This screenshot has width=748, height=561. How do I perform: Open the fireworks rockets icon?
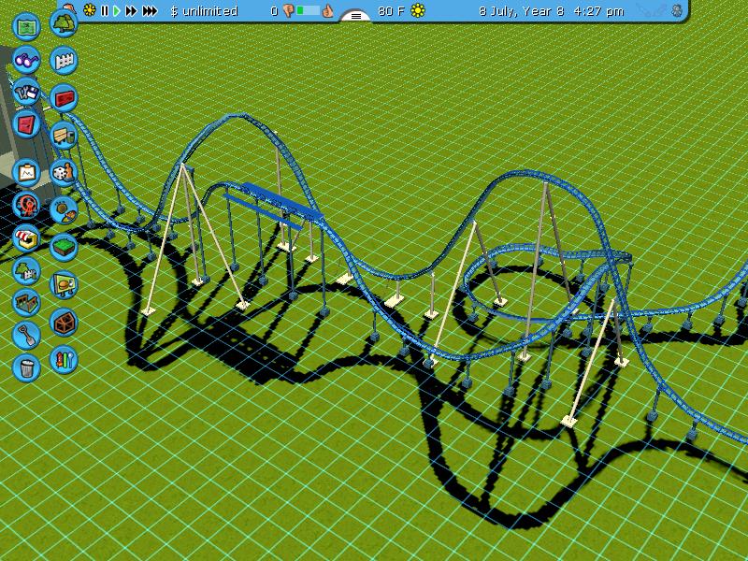point(64,358)
